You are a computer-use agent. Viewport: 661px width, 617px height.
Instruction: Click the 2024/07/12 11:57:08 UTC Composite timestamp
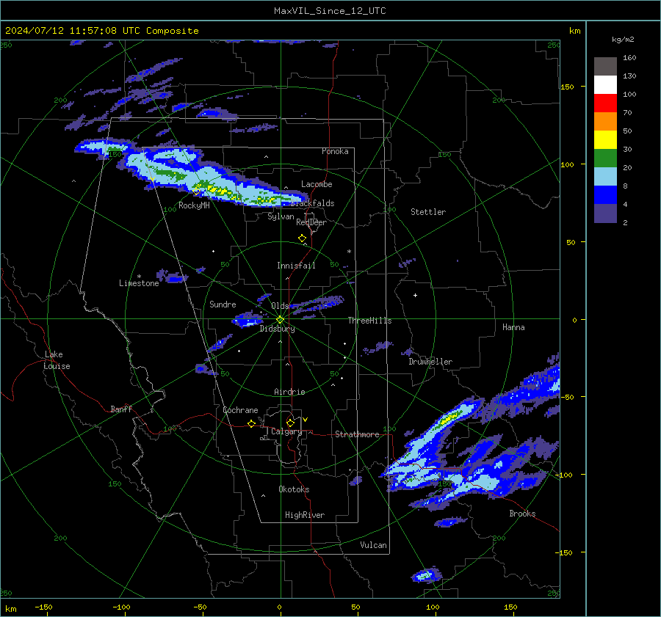102,31
